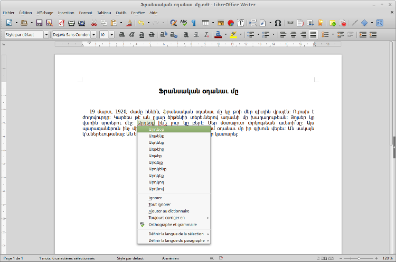Open the Fichier menu
This screenshot has width=396, height=262.
[x=8, y=13]
